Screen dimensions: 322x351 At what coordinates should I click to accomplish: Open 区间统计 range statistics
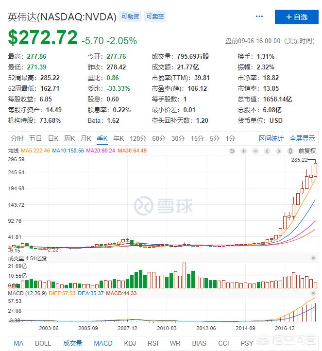271,138
